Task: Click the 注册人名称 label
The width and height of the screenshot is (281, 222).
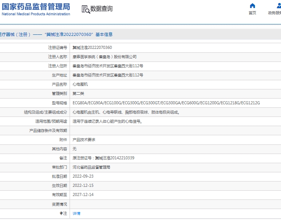Action: point(57,57)
